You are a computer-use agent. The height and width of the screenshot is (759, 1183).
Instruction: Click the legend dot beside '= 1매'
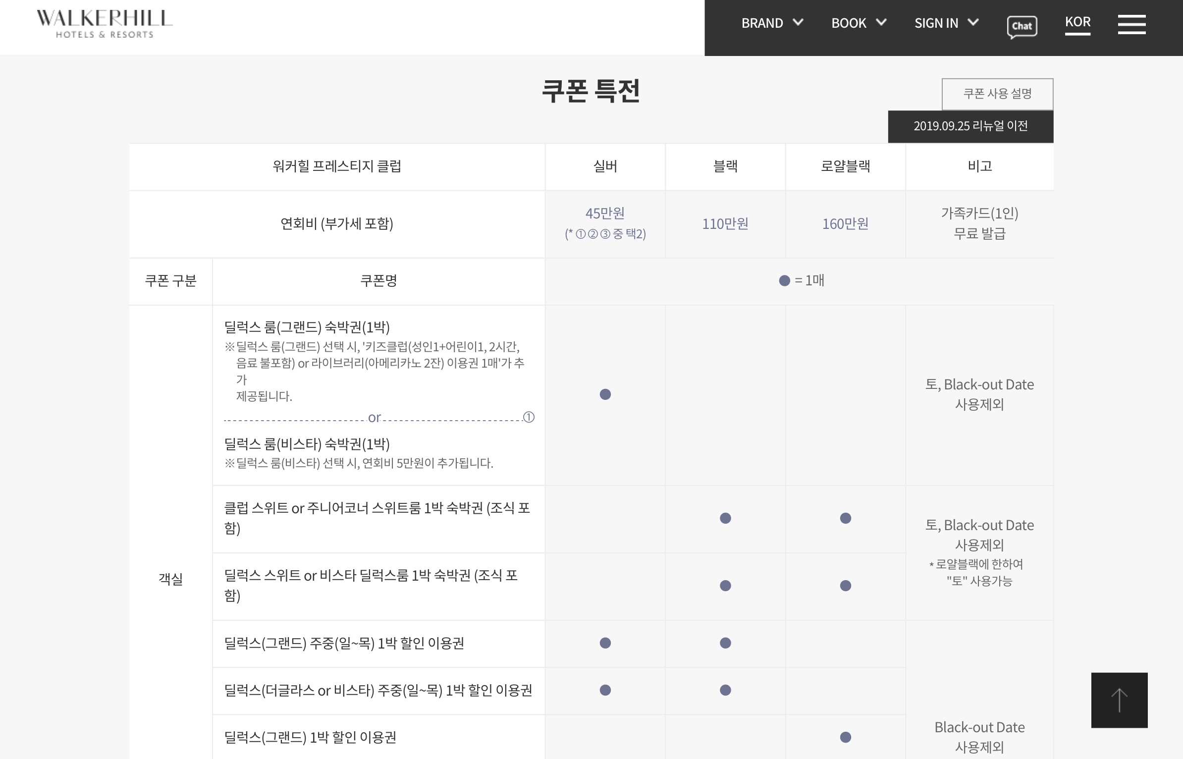tap(784, 281)
